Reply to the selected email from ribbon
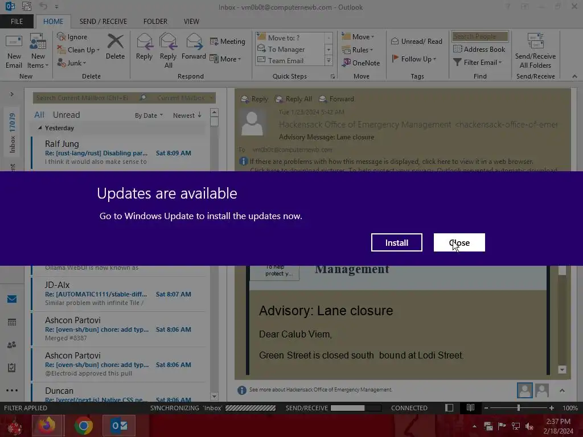The height and width of the screenshot is (437, 583). click(144, 47)
